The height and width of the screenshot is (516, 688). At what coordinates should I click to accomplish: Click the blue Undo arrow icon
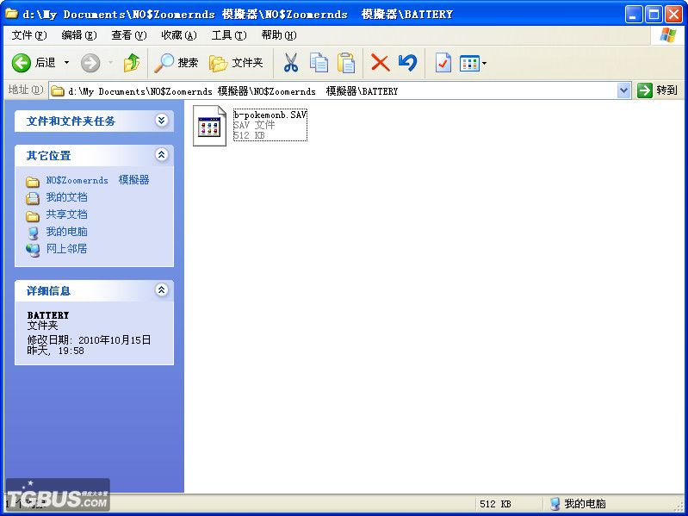(x=407, y=63)
